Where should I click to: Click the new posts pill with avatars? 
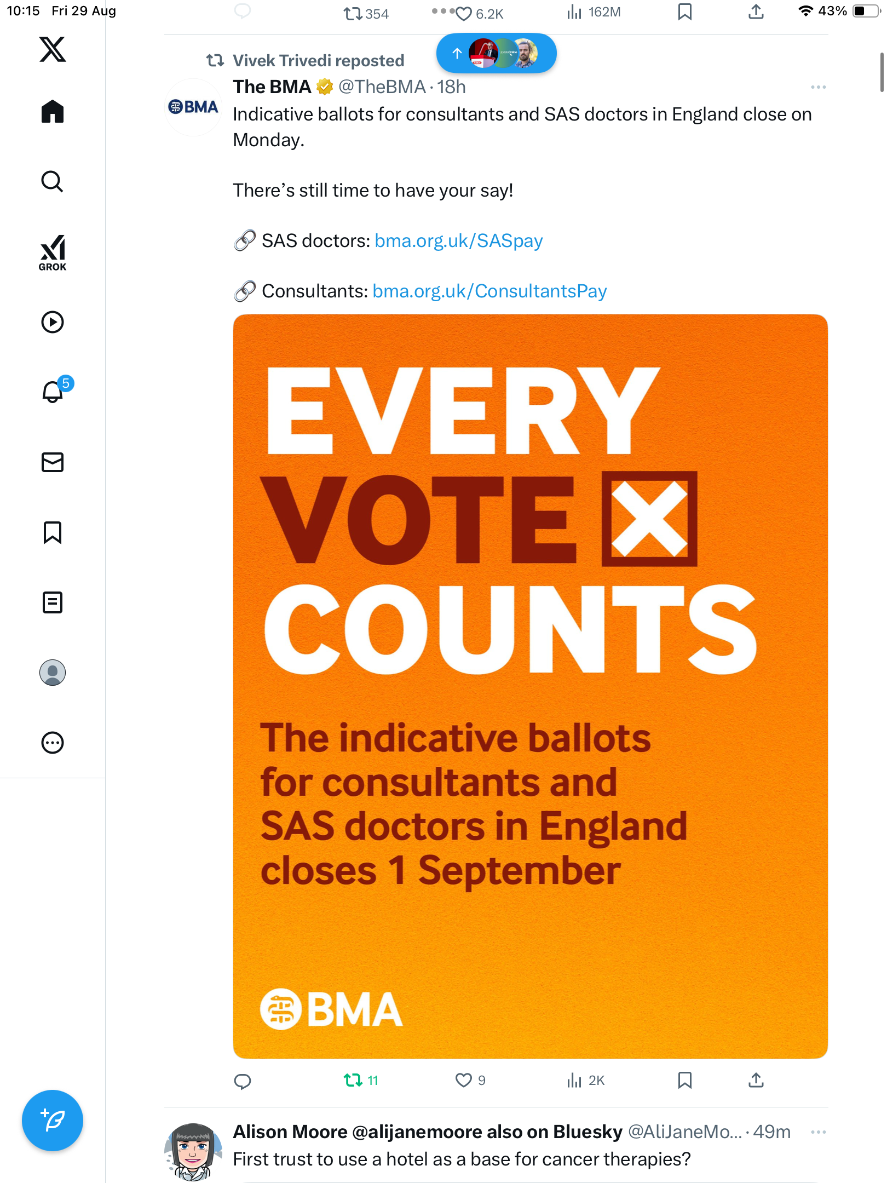[x=496, y=53]
